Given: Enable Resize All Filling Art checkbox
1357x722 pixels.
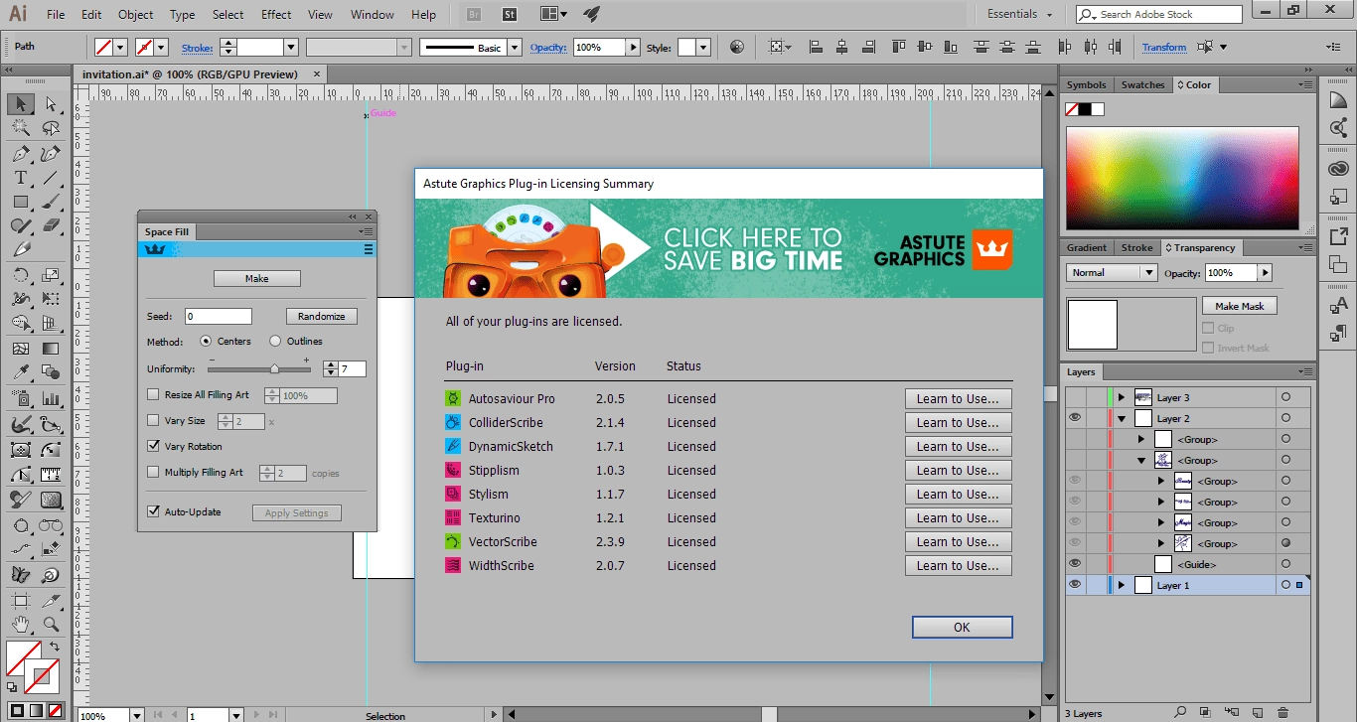Looking at the screenshot, I should 153,394.
